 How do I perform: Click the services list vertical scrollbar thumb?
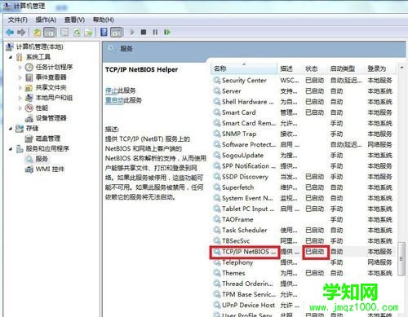click(x=401, y=259)
